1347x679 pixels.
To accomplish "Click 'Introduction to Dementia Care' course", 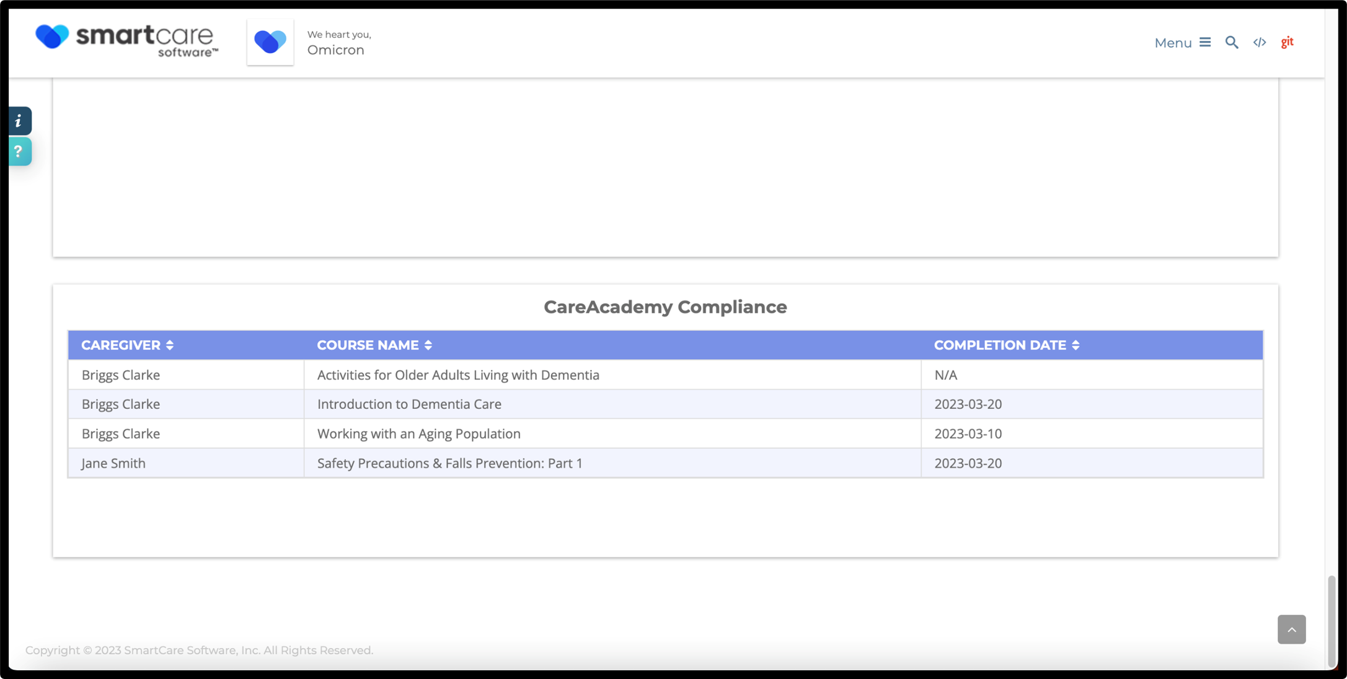I will click(x=409, y=404).
